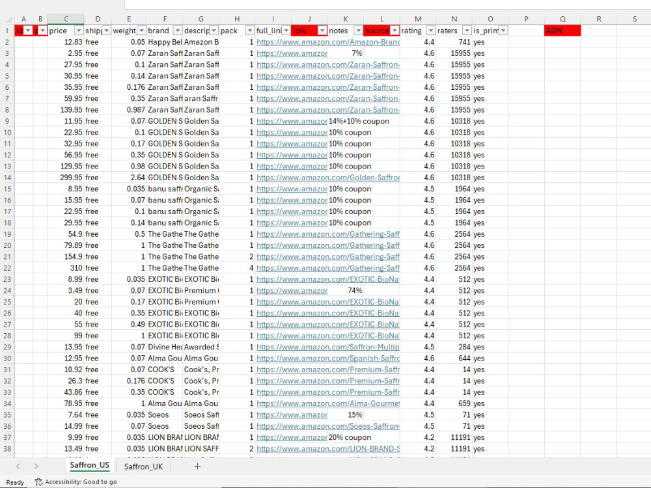Open the is_prime column filter dropdown
The width and height of the screenshot is (651, 488).
[503, 31]
